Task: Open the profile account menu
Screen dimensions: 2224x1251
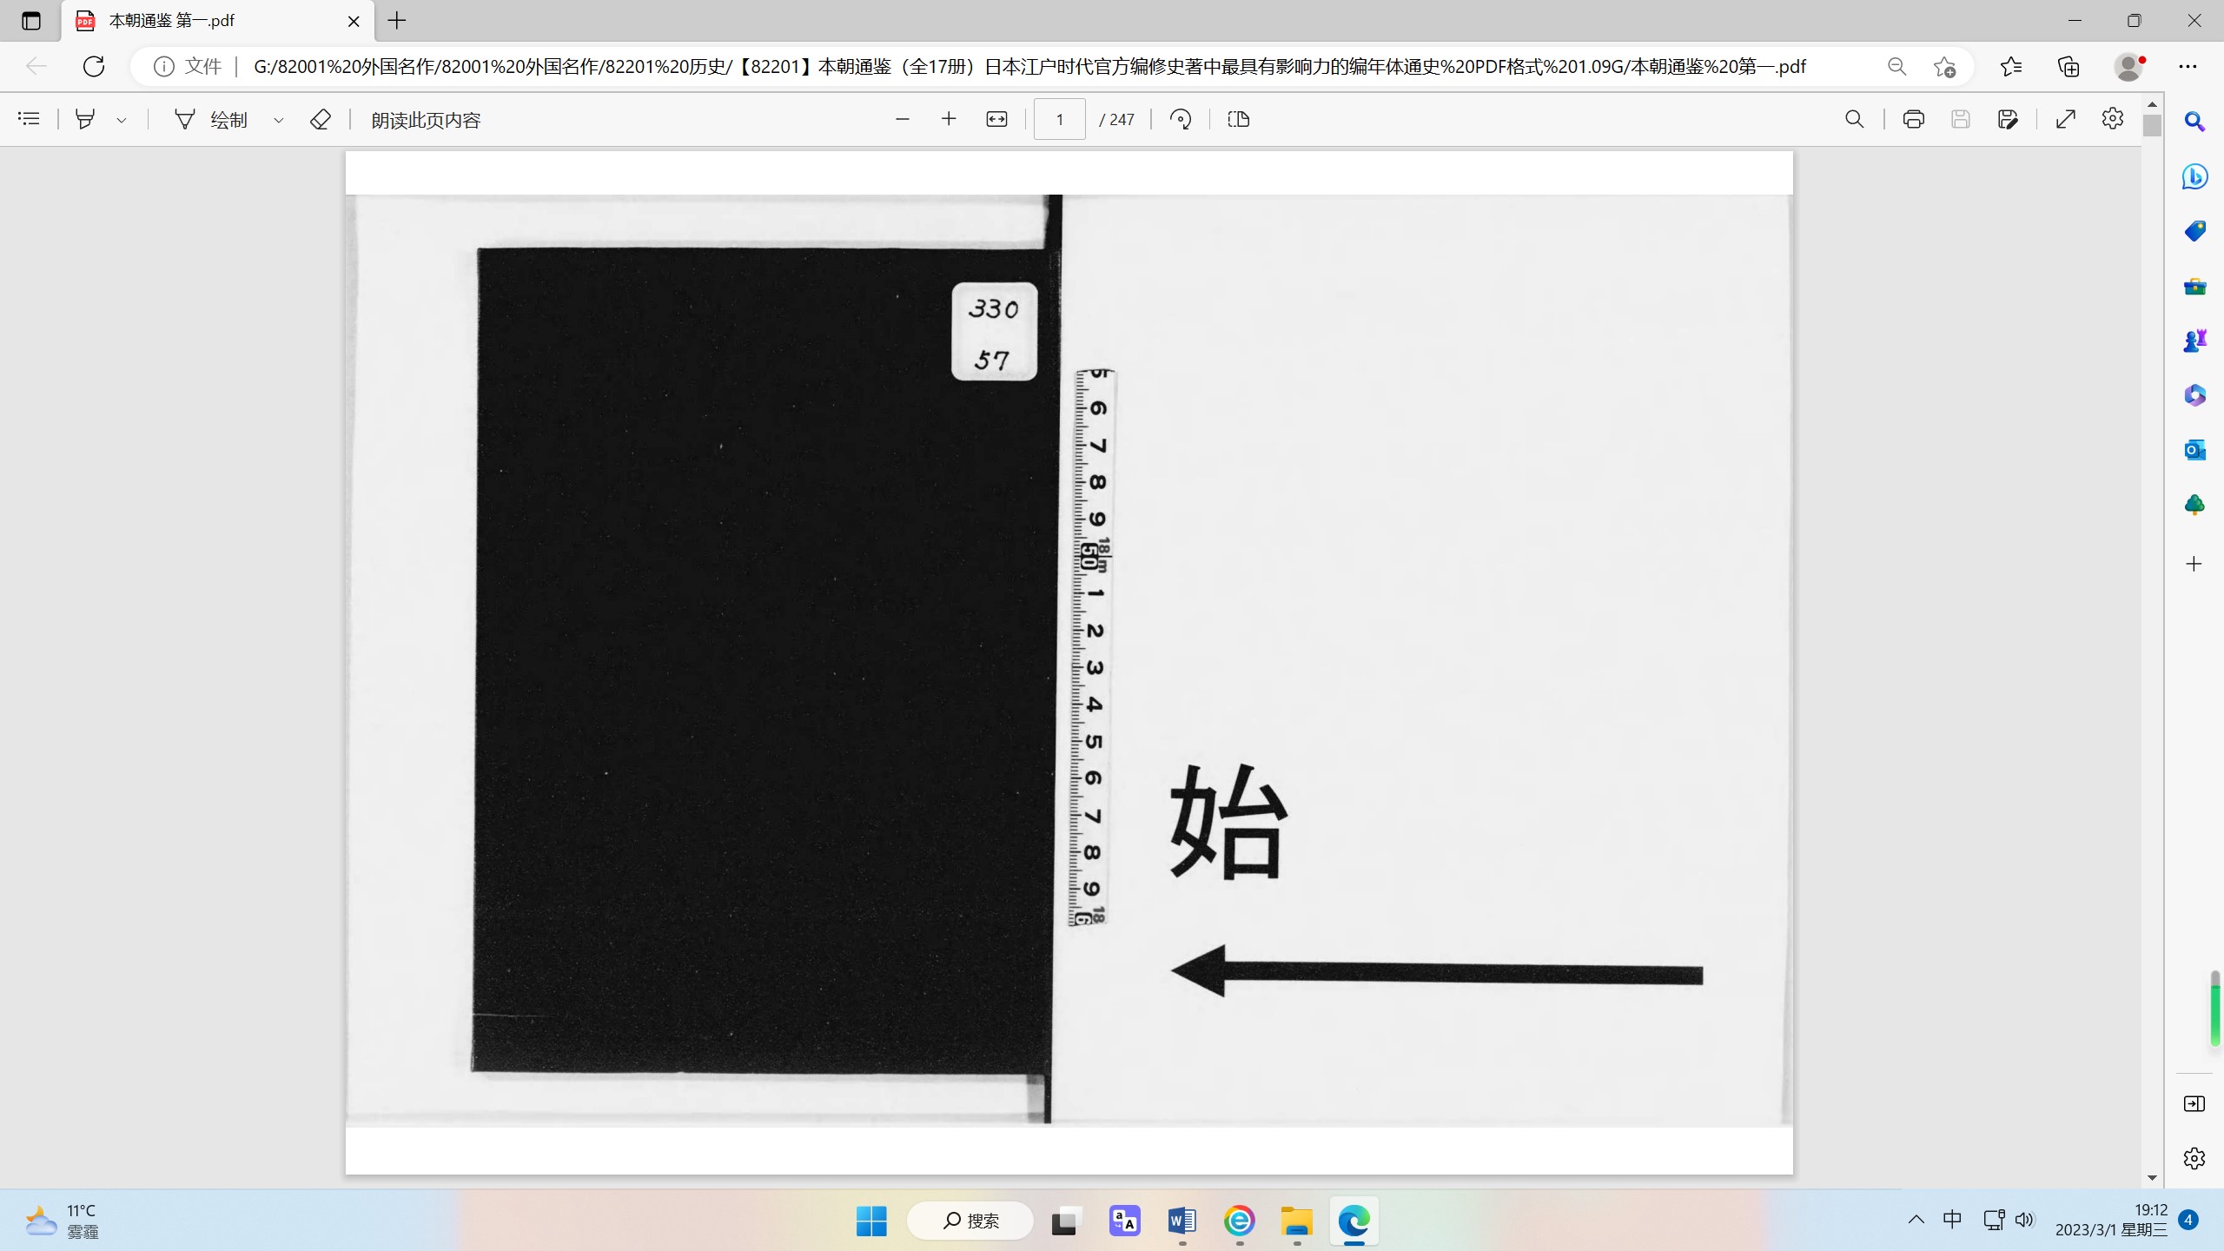Action: click(2128, 67)
